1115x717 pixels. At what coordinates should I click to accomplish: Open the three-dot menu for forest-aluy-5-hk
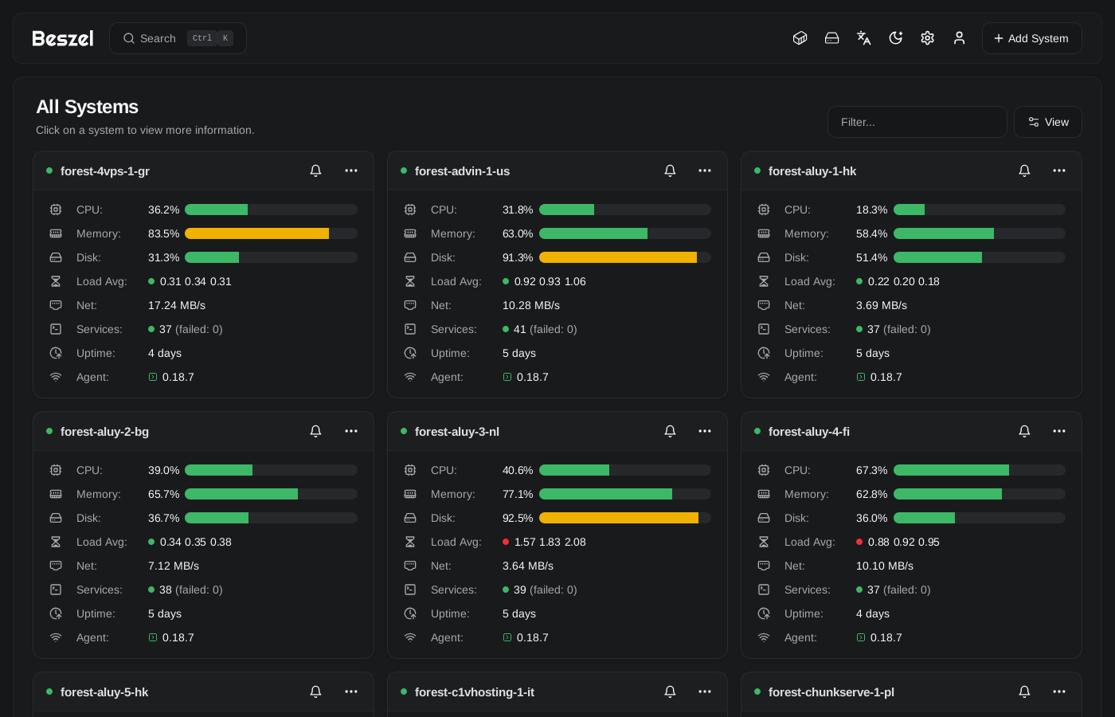coord(351,692)
